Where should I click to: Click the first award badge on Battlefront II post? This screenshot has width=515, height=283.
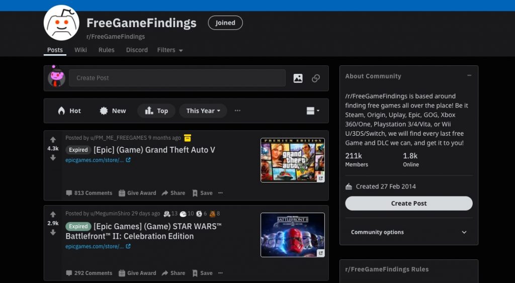[x=167, y=214]
